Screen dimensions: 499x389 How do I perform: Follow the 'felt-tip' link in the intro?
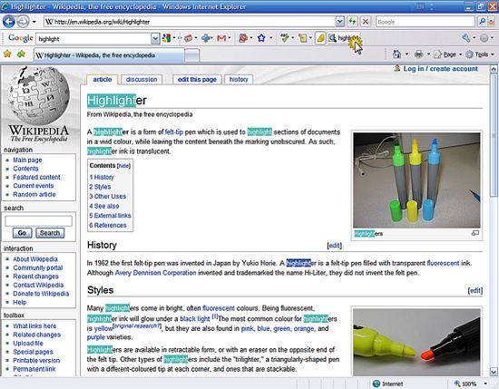tap(174, 132)
